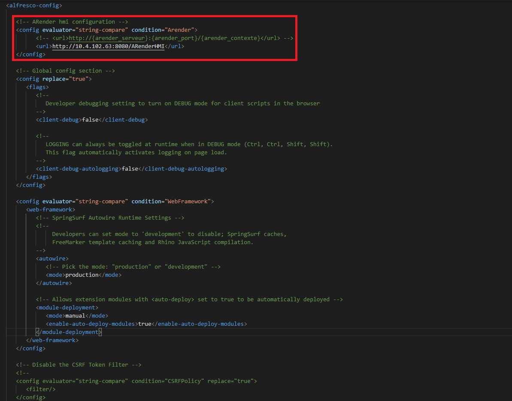Click the production value inside mode tag
Screen dimensions: 512x401
82,275
